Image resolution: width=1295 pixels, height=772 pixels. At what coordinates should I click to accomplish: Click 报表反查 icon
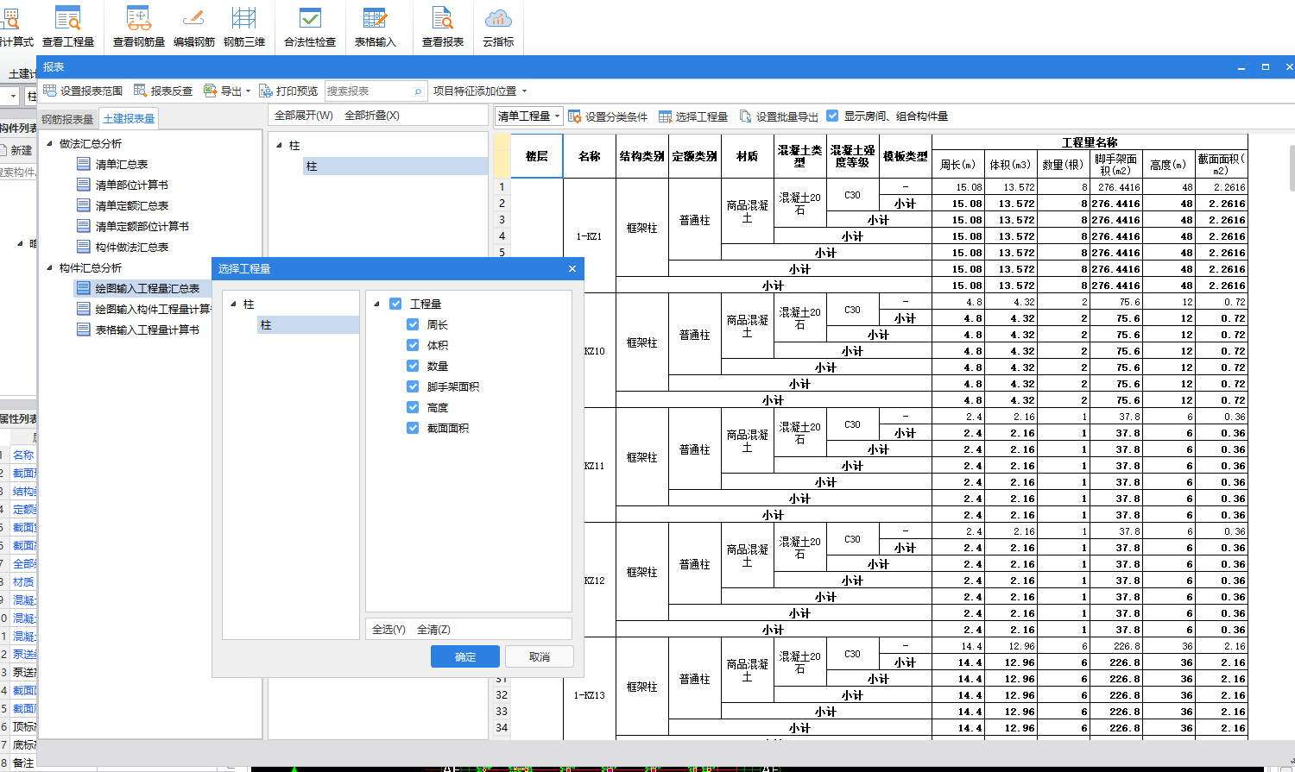141,91
